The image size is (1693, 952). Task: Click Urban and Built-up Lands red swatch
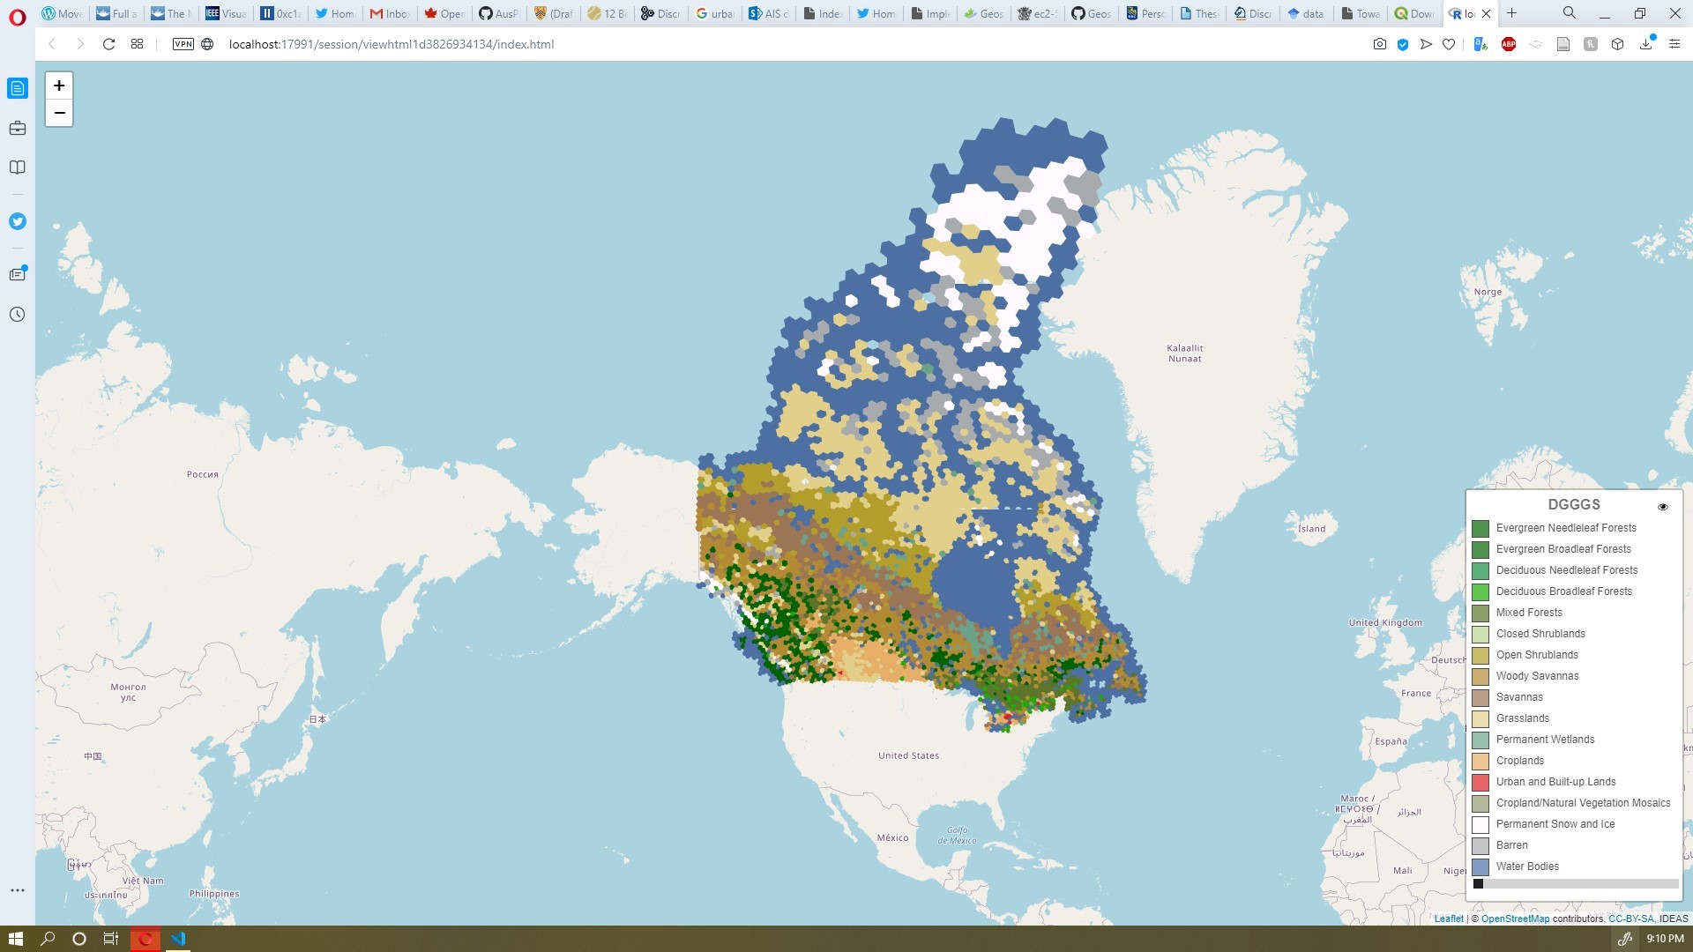(x=1480, y=782)
